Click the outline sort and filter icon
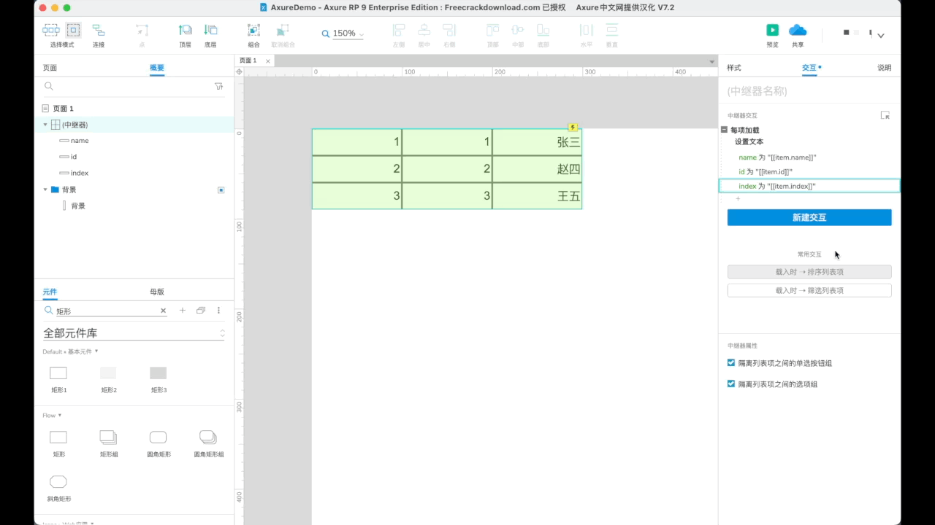Viewport: 935px width, 525px height. click(218, 86)
